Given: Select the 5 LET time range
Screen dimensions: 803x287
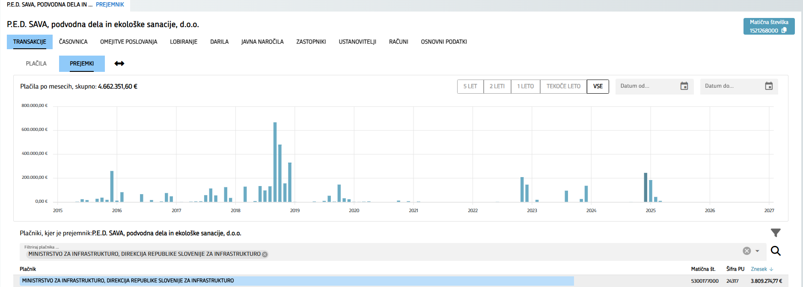Looking at the screenshot, I should click(470, 86).
